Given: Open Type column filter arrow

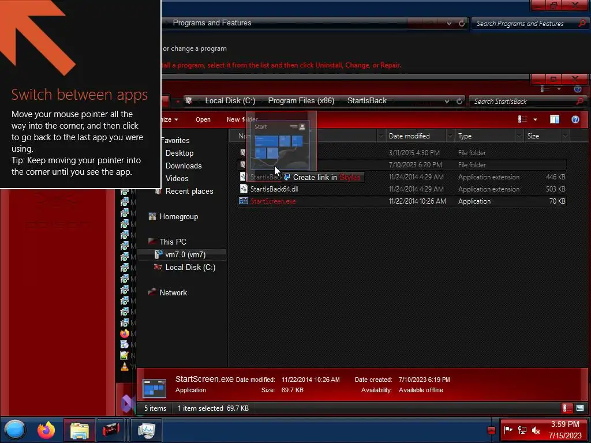Looking at the screenshot, I should (519, 136).
